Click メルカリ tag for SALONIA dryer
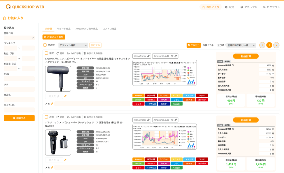 (x=189, y=96)
